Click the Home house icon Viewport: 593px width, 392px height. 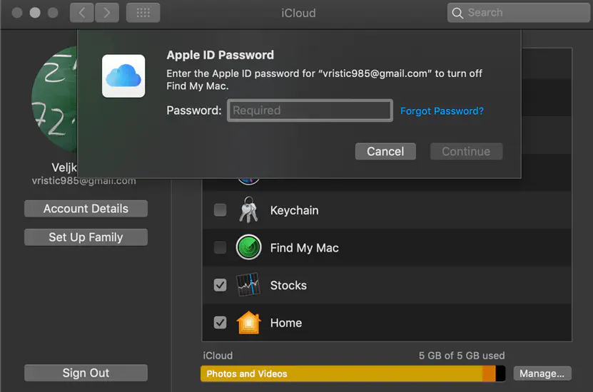(x=248, y=323)
